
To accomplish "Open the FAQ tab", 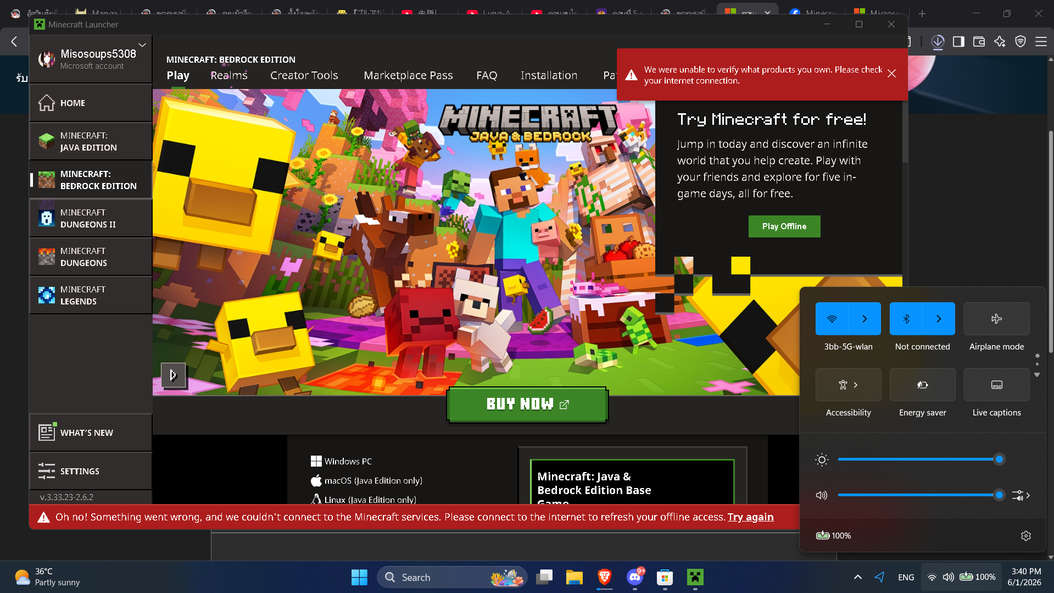I will click(487, 75).
